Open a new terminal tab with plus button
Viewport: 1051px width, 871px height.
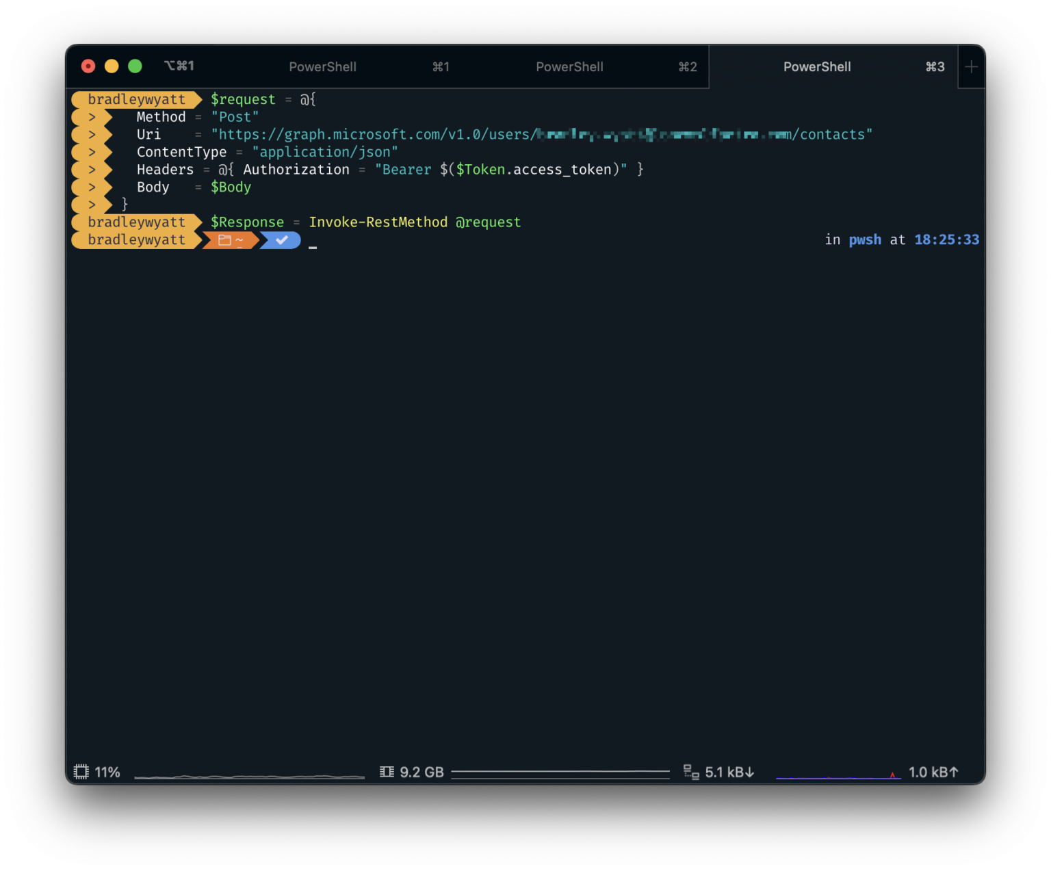click(971, 67)
